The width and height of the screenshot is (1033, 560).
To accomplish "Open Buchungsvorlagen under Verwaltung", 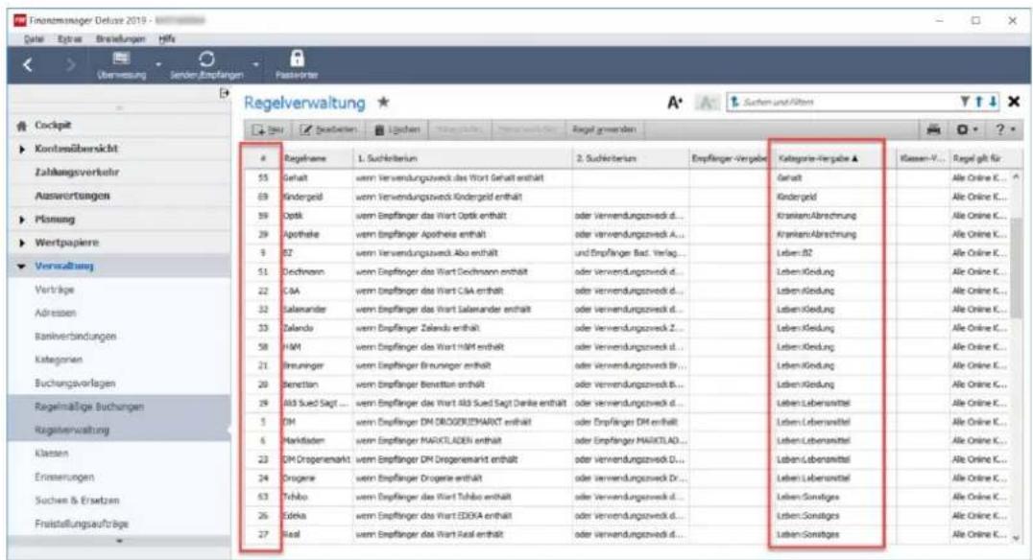I will point(75,384).
